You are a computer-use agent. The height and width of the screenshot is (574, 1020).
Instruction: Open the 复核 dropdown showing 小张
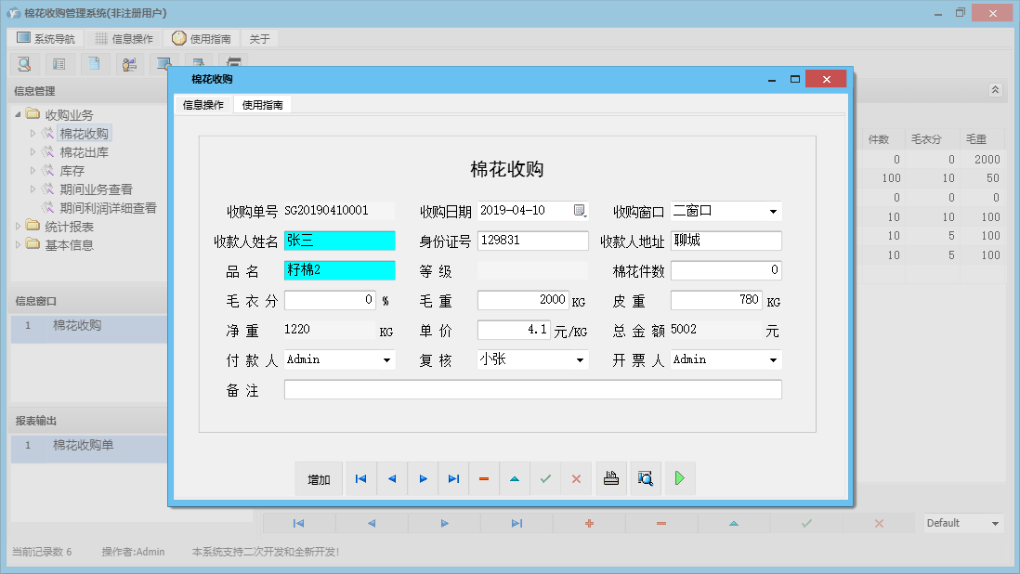[581, 359]
